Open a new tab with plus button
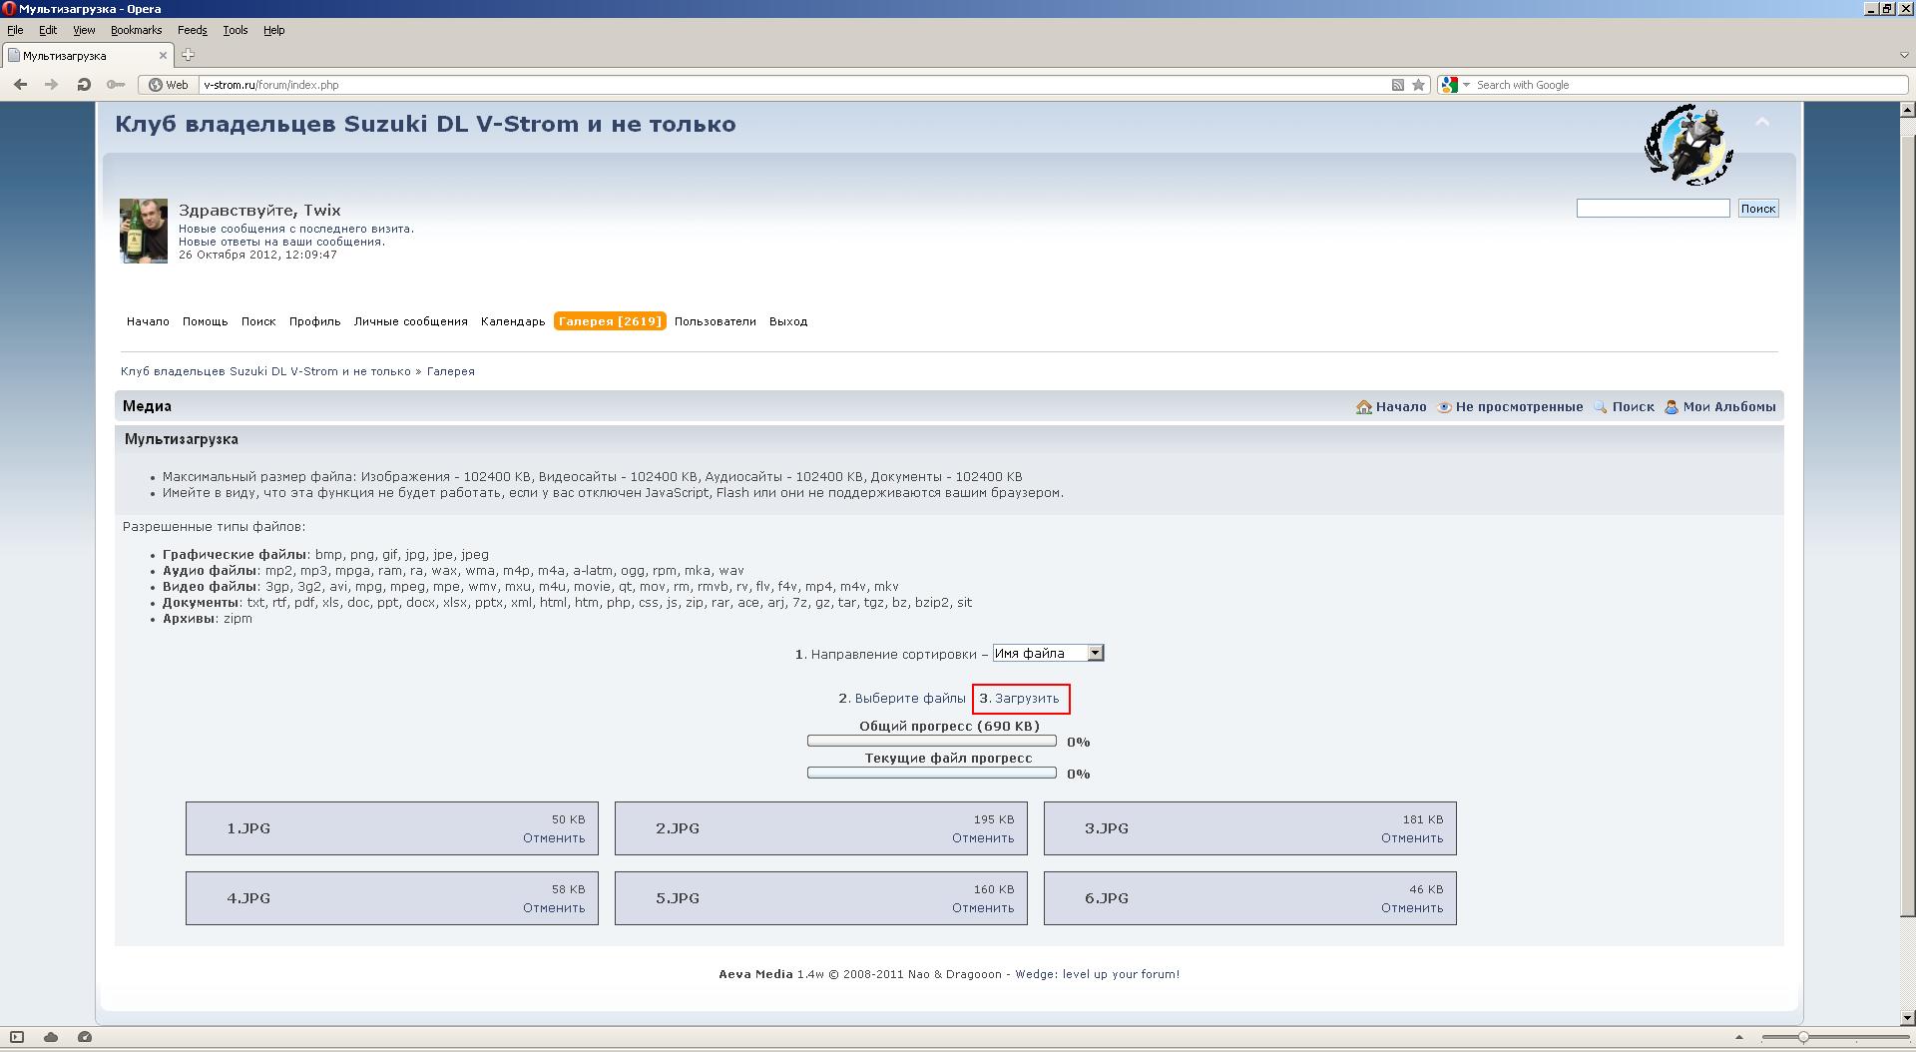This screenshot has height=1052, width=1916. [188, 55]
